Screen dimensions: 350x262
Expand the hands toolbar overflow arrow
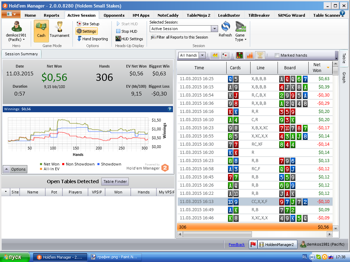pos(336,58)
